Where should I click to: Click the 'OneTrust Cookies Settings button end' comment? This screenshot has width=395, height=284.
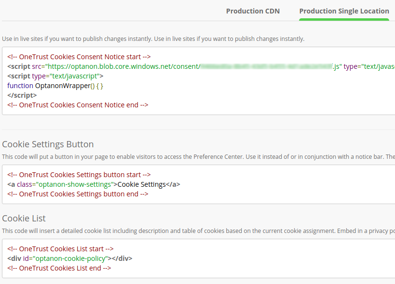point(78,194)
